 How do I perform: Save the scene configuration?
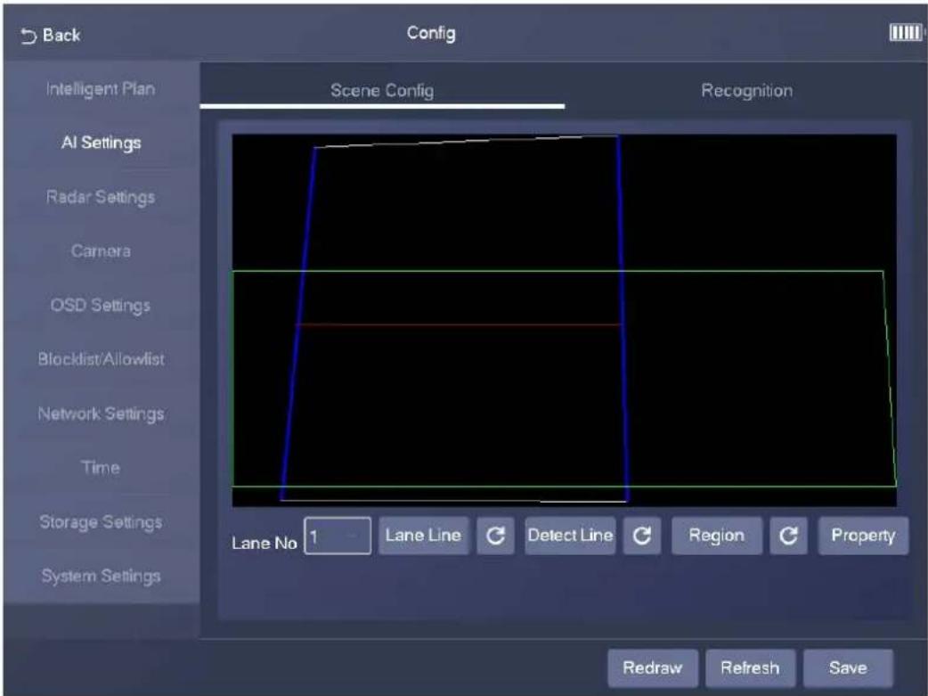point(848,668)
